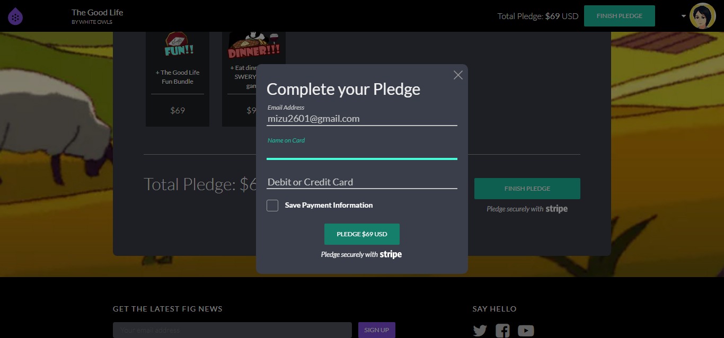Screen dimensions: 724x338
Task: Click FINISH PLEDGE in the top bar
Action: click(620, 16)
